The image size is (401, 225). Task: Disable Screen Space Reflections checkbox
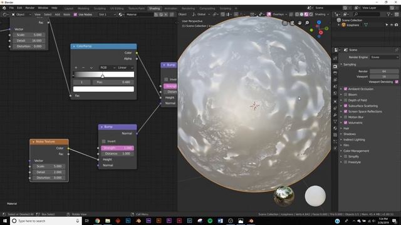[345, 111]
